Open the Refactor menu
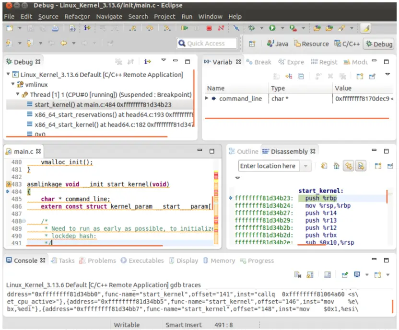This screenshot has height=330, width=399. coord(77,17)
